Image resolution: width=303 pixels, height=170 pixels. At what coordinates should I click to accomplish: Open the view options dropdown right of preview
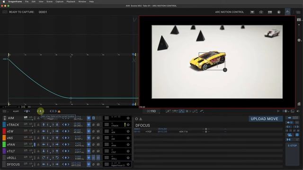[299, 20]
